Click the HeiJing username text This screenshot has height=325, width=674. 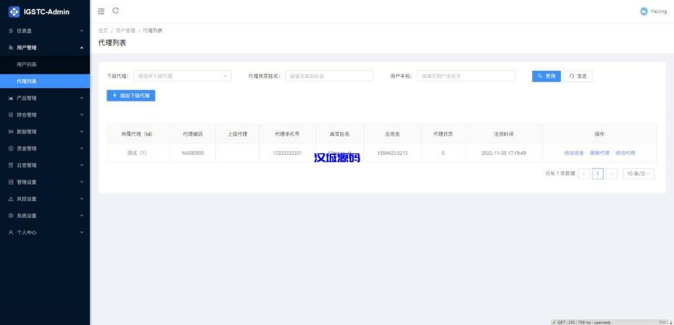coord(658,12)
